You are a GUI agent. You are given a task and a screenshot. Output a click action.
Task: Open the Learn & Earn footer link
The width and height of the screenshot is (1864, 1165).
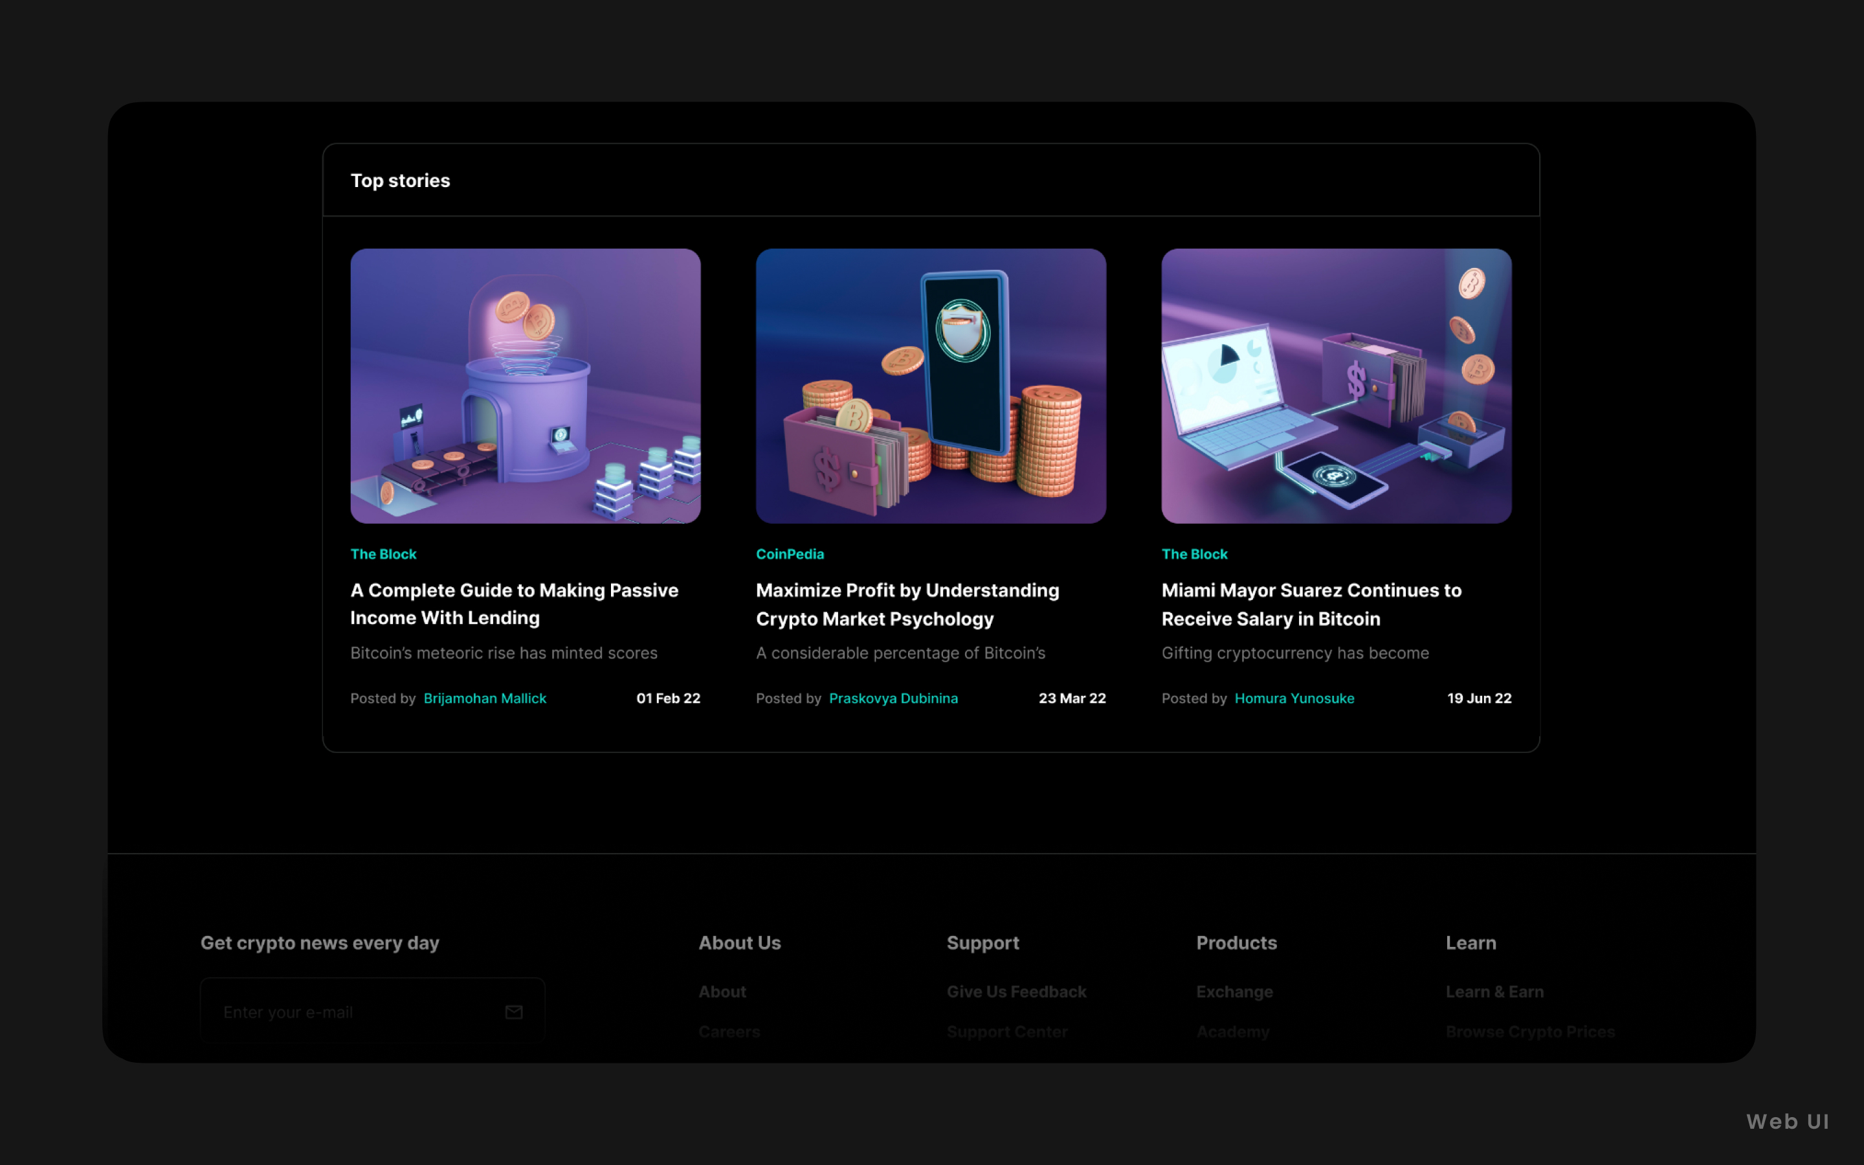[1494, 992]
